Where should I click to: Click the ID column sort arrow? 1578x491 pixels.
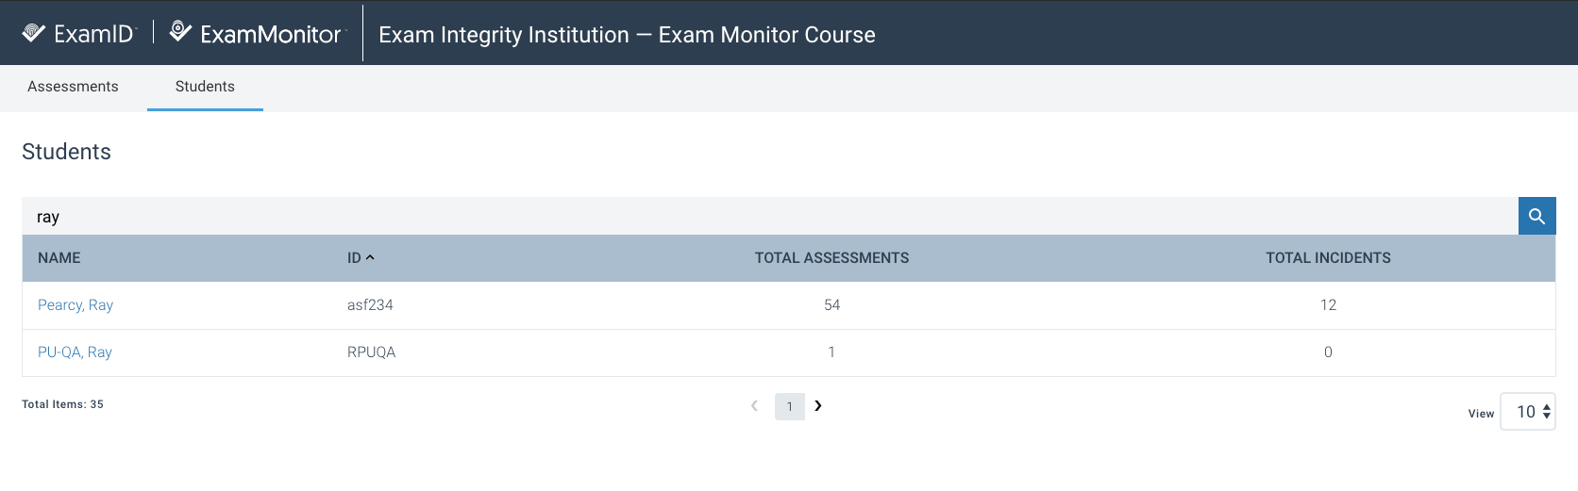[370, 257]
